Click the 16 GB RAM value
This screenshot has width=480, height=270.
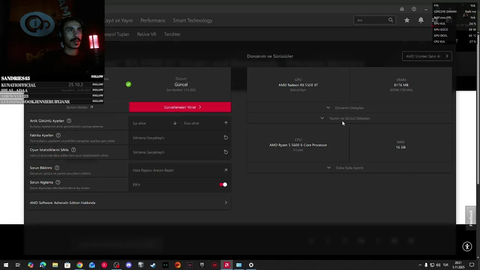(x=400, y=147)
